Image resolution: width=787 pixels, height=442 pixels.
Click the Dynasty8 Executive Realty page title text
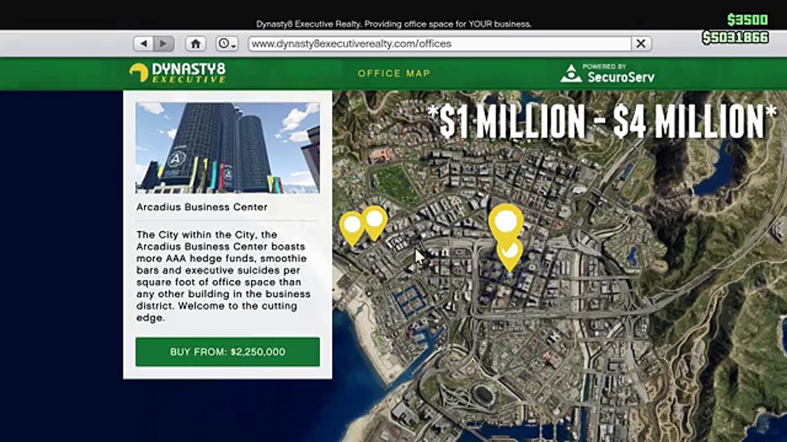393,24
